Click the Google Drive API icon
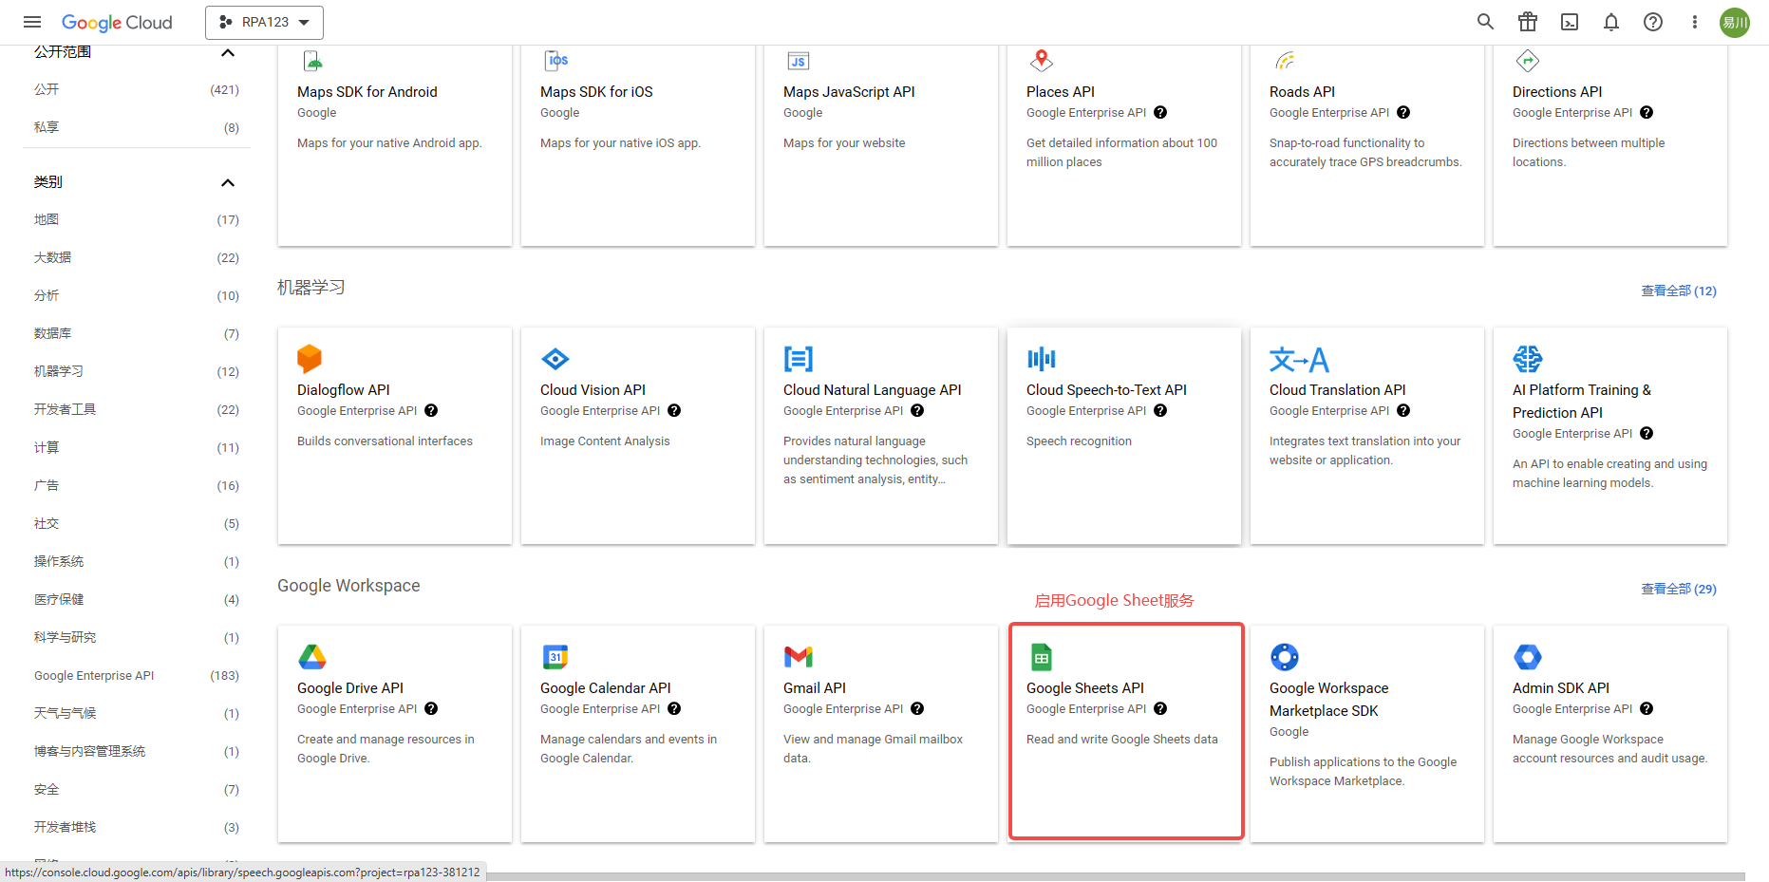 coord(312,656)
